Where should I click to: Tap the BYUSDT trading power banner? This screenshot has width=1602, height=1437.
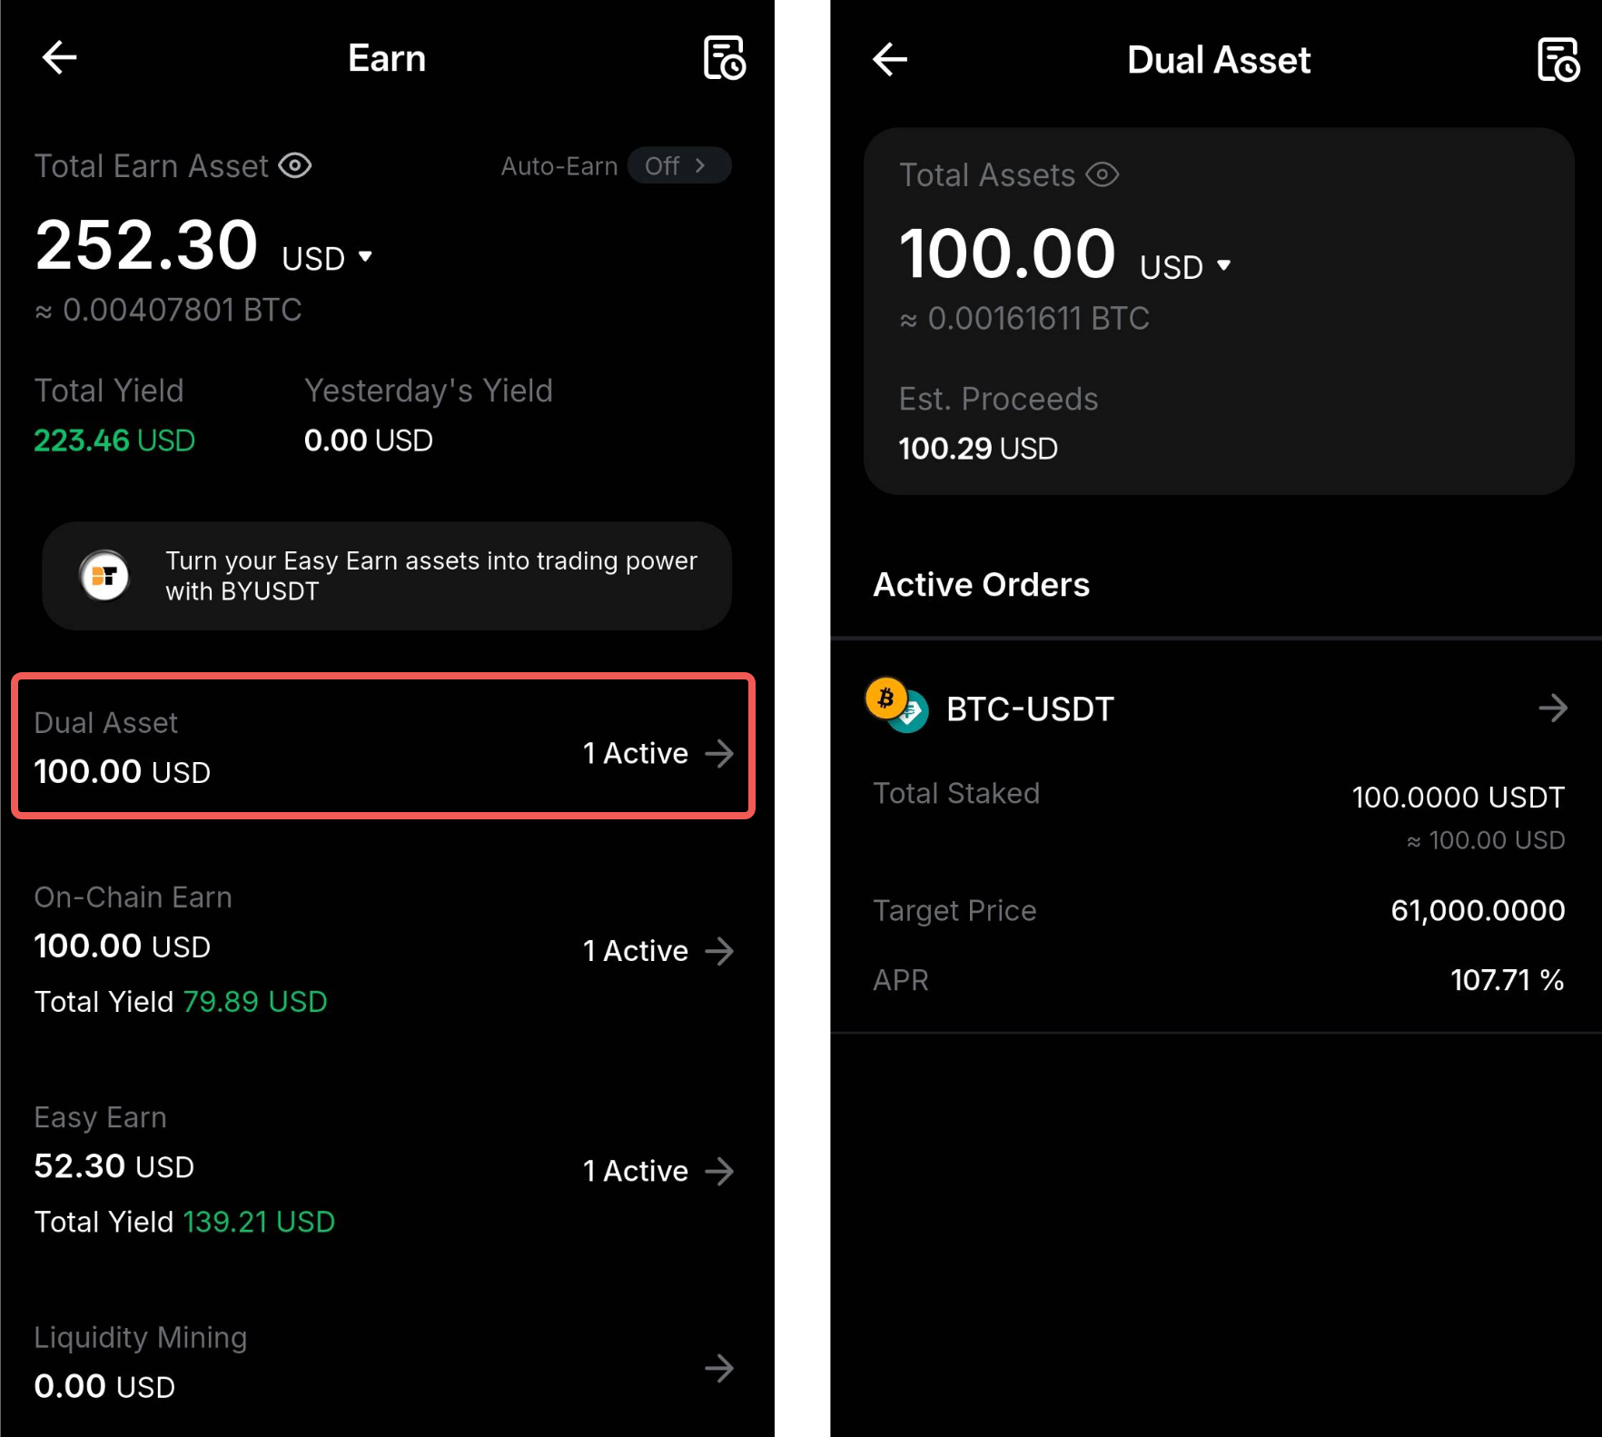point(387,576)
